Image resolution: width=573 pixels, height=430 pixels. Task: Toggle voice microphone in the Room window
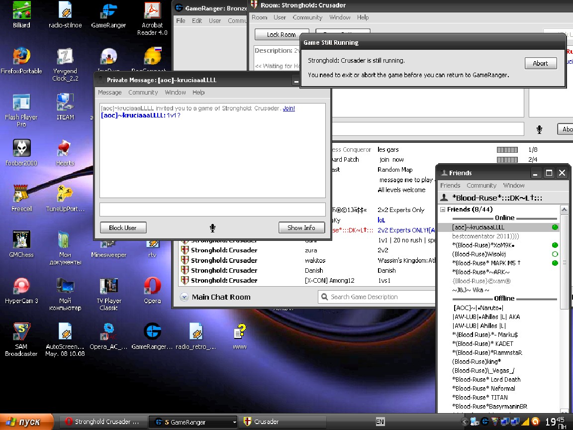pyautogui.click(x=539, y=129)
